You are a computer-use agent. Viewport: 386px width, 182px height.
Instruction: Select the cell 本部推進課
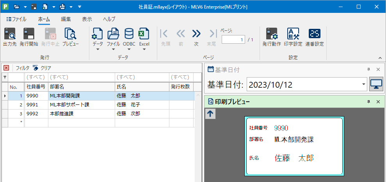[82, 114]
